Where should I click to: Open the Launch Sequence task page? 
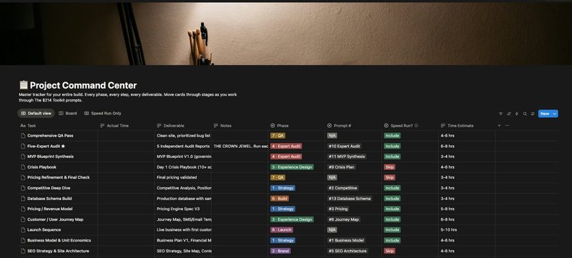44,230
